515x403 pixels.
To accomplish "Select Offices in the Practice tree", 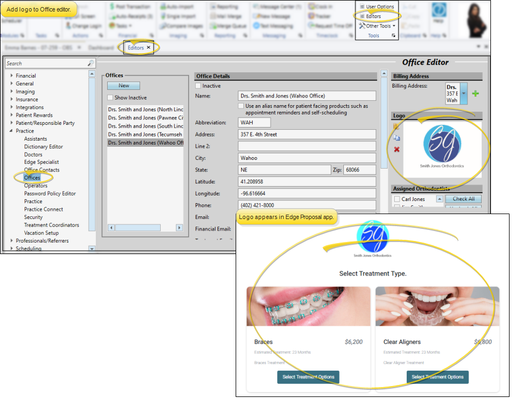I will pos(32,178).
